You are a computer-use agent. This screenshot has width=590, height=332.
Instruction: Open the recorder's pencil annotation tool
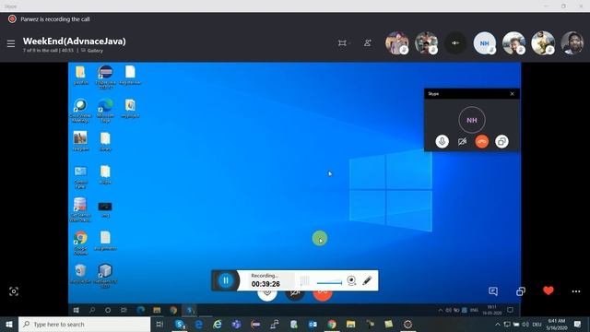[367, 280]
